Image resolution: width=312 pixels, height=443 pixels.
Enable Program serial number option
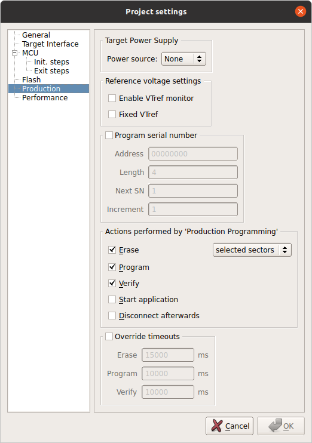pos(109,136)
